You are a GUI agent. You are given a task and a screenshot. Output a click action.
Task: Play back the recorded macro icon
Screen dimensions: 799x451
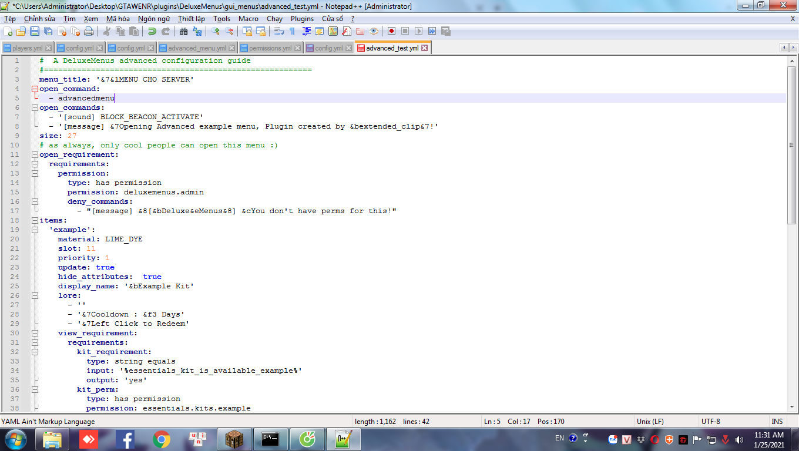click(x=419, y=31)
